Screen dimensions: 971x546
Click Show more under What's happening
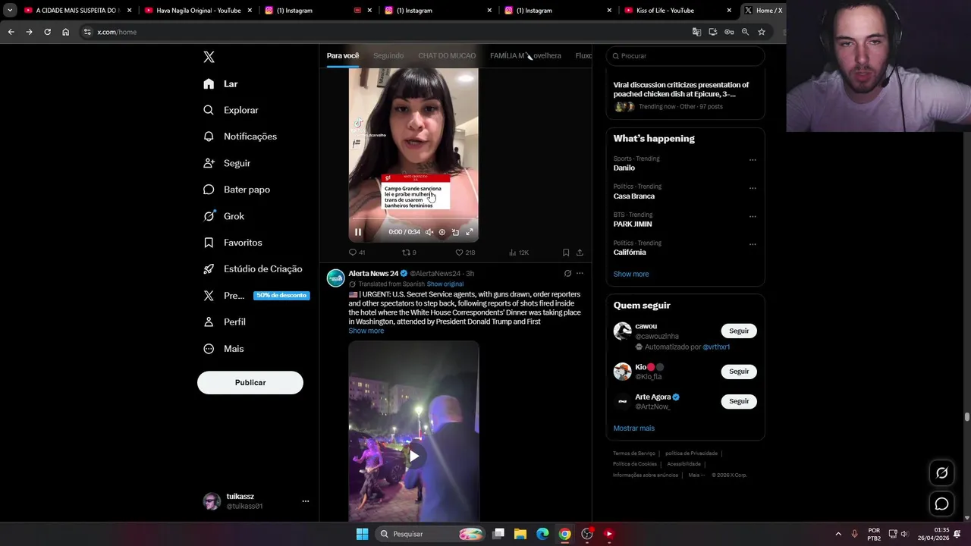tap(631, 274)
